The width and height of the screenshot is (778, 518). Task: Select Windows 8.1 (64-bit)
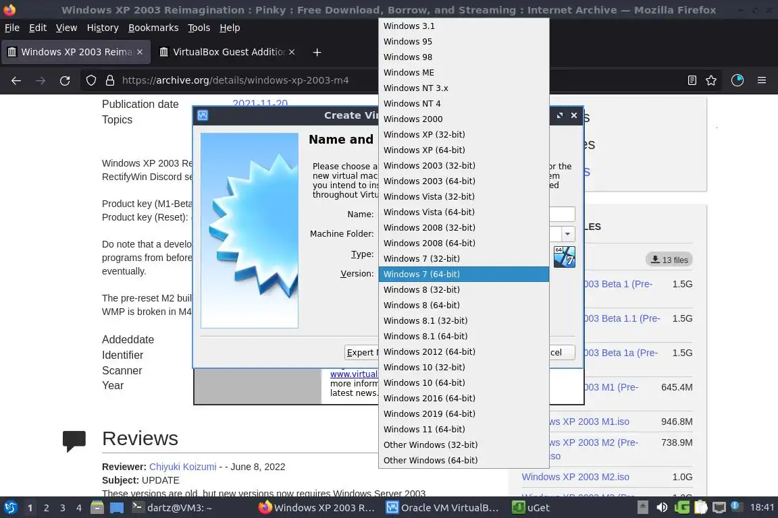463,336
